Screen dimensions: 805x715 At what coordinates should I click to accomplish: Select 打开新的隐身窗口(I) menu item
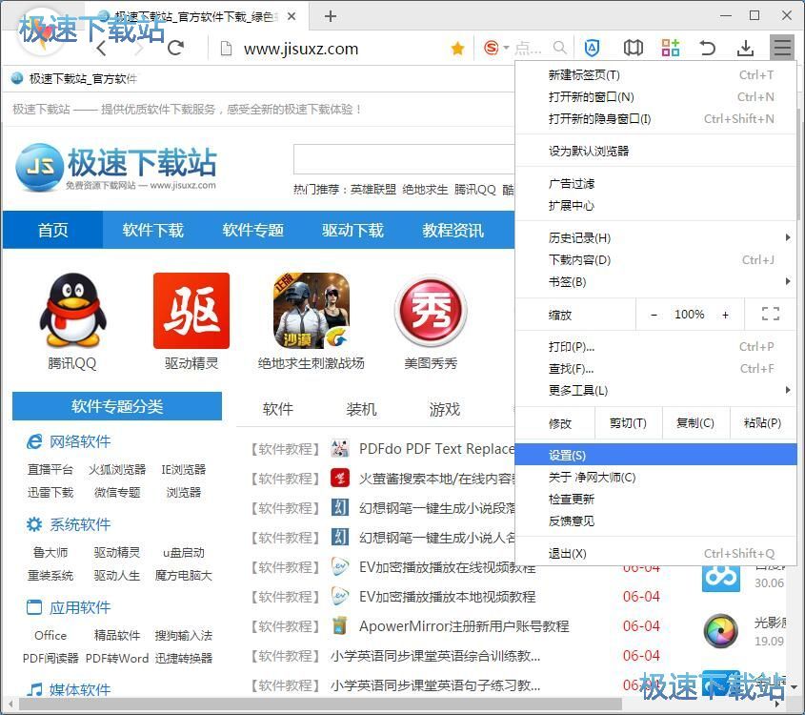656,118
